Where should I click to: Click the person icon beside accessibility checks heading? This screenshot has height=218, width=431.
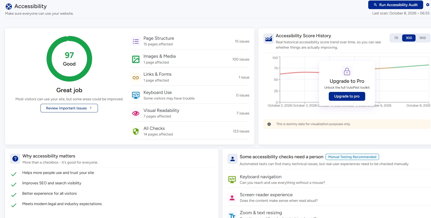pyautogui.click(x=232, y=159)
